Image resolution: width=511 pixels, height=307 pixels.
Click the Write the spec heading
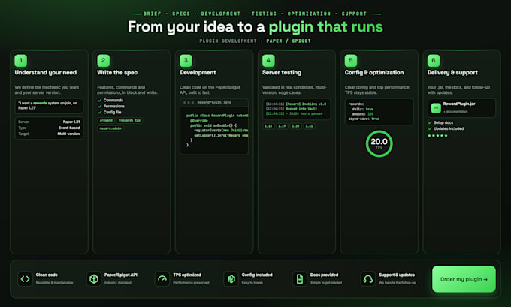[117, 73]
